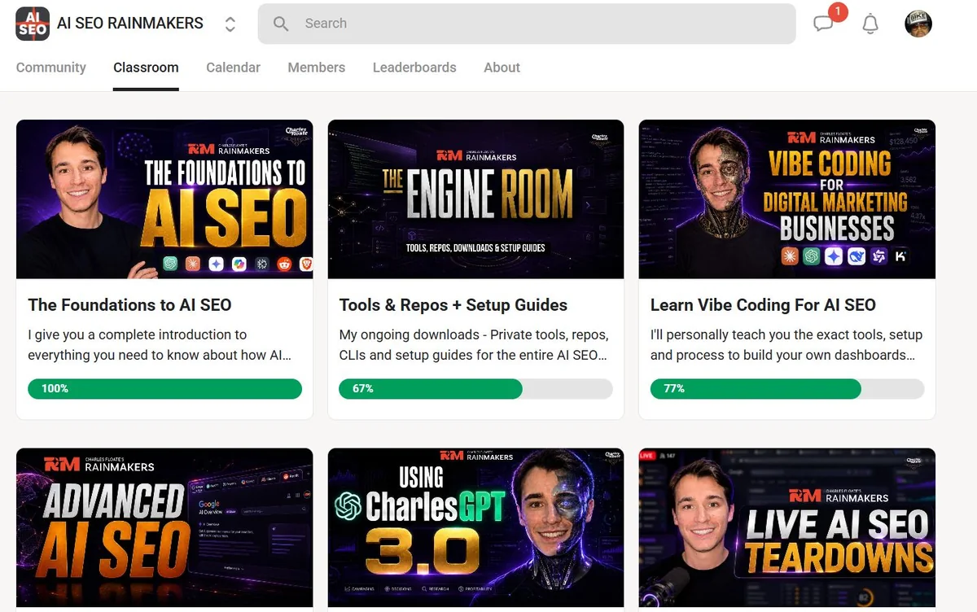
Task: Open the Using CharlesGPT 3.0 thumbnail
Action: coord(475,528)
